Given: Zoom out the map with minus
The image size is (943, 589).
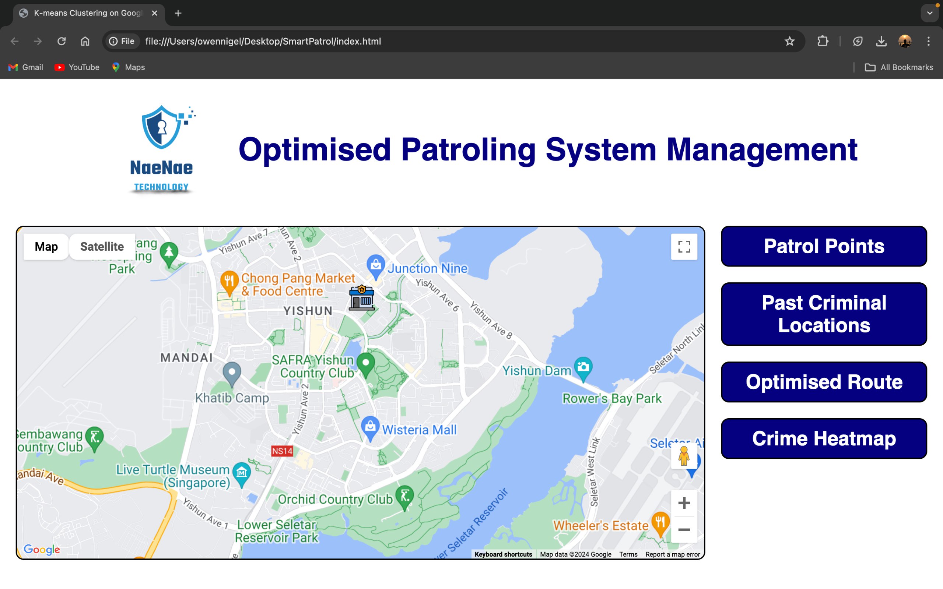Looking at the screenshot, I should [x=684, y=530].
